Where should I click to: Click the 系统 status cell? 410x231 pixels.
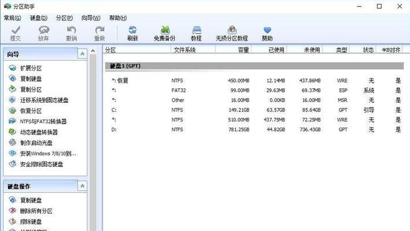tap(369, 90)
